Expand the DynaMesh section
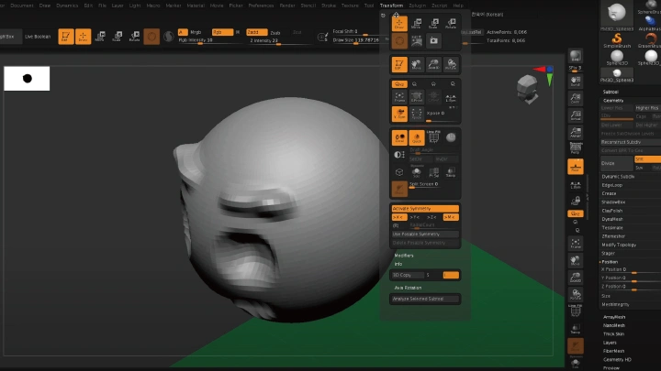Screen dimensions: 661x371 click(x=612, y=219)
